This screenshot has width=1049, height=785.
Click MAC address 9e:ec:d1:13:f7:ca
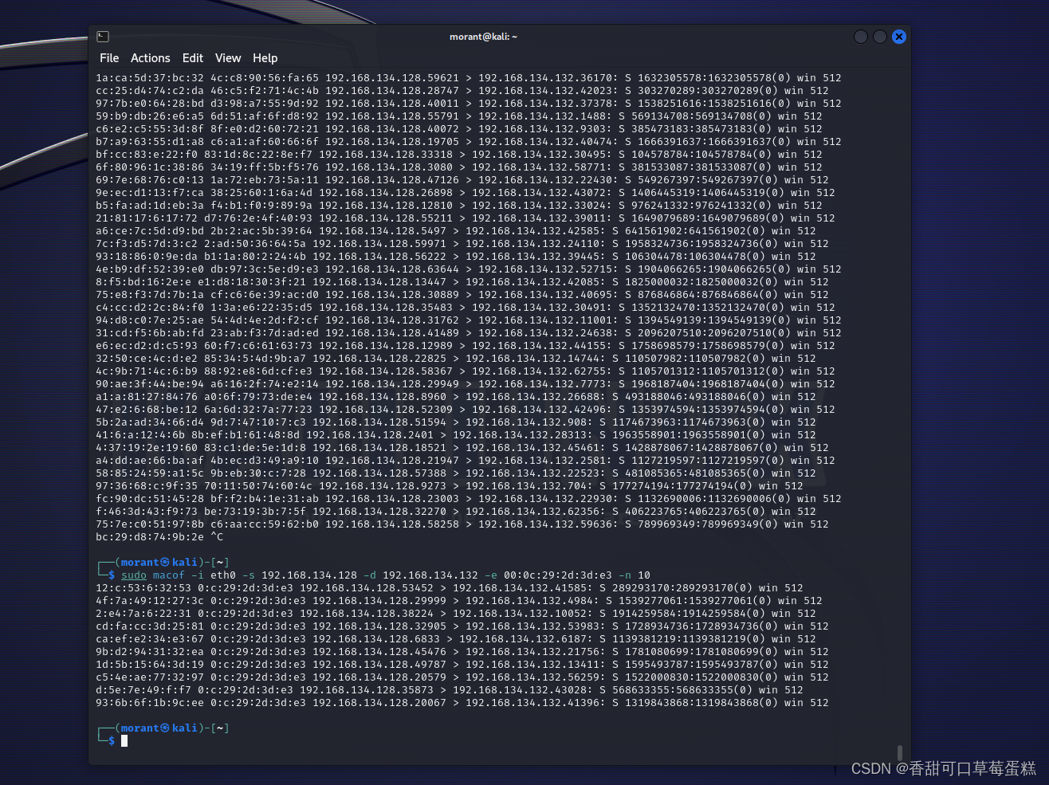pos(150,193)
